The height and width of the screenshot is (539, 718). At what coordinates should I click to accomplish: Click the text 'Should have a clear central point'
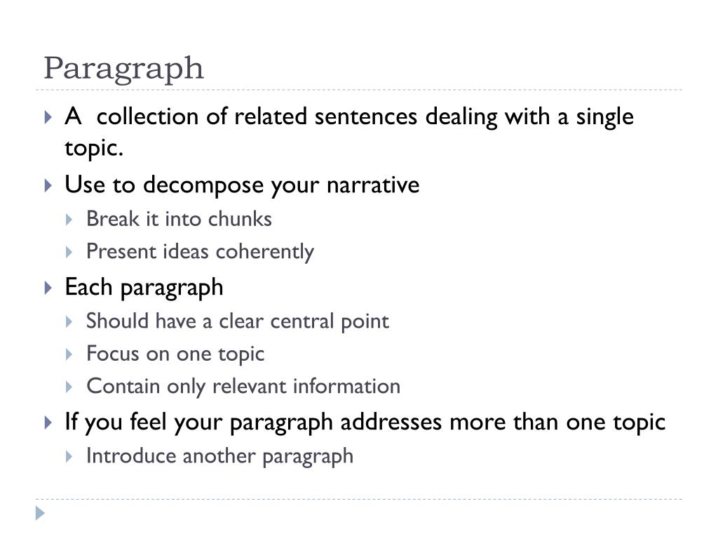tap(238, 321)
